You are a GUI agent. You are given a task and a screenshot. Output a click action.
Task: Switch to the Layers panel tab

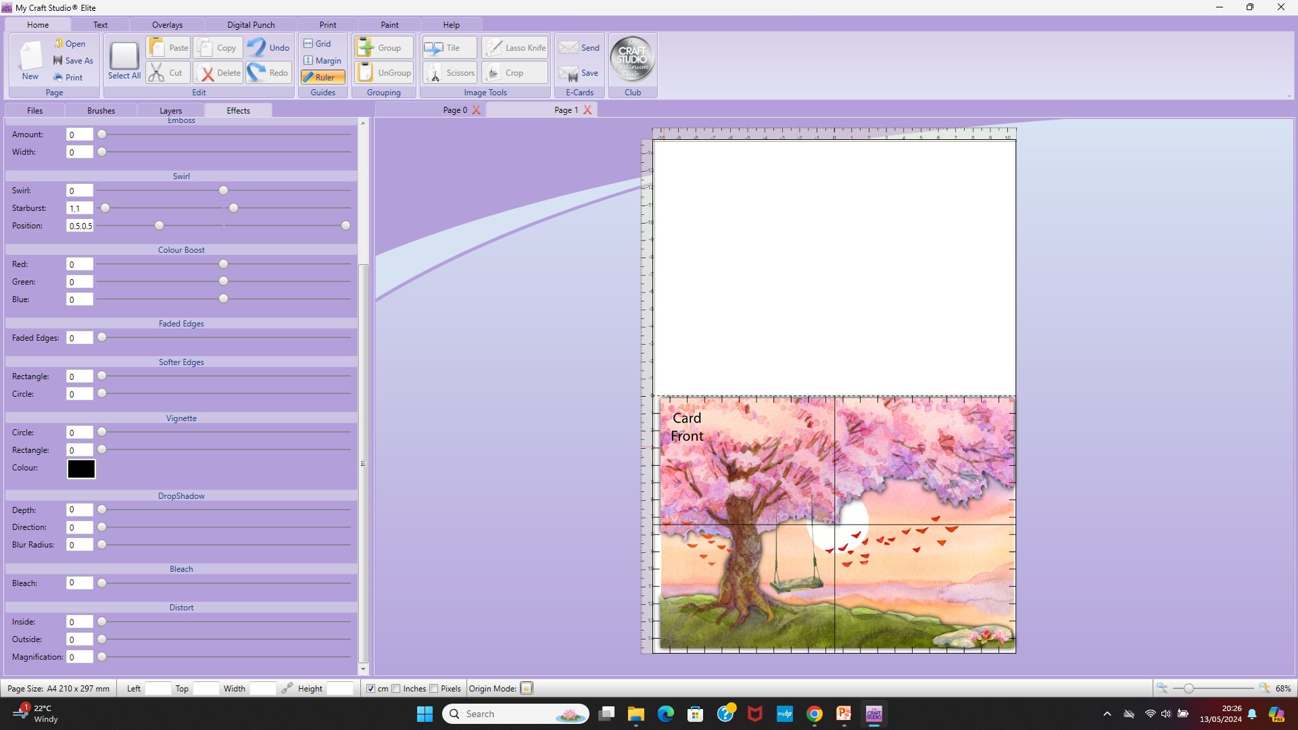[x=170, y=111]
